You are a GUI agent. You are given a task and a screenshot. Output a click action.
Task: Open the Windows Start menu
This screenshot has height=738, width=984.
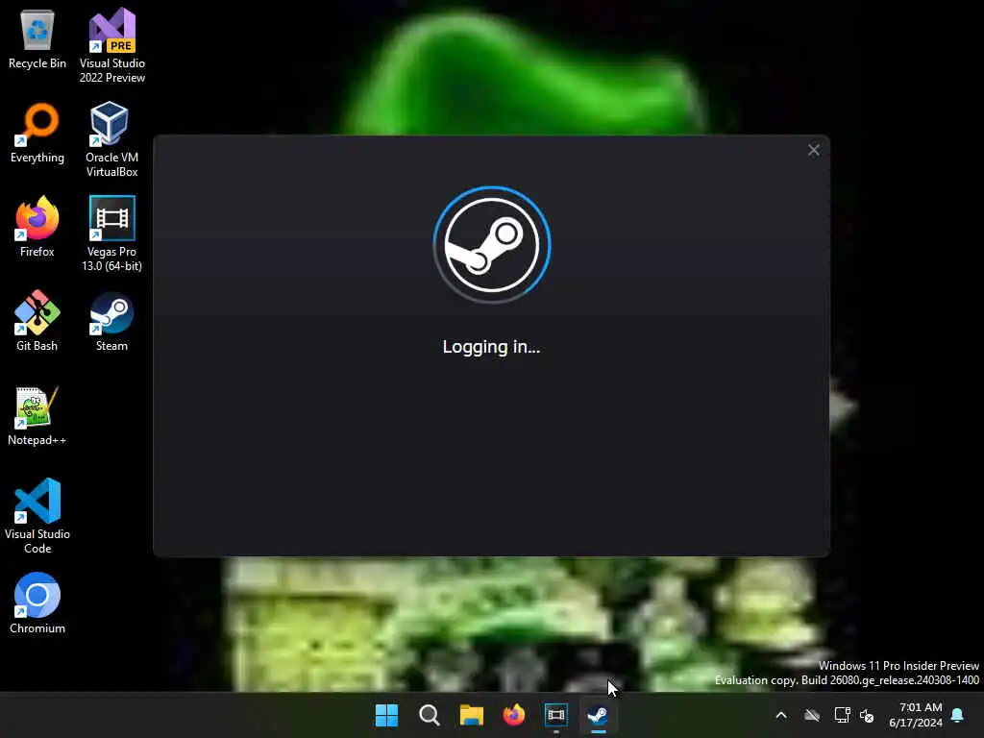point(386,715)
